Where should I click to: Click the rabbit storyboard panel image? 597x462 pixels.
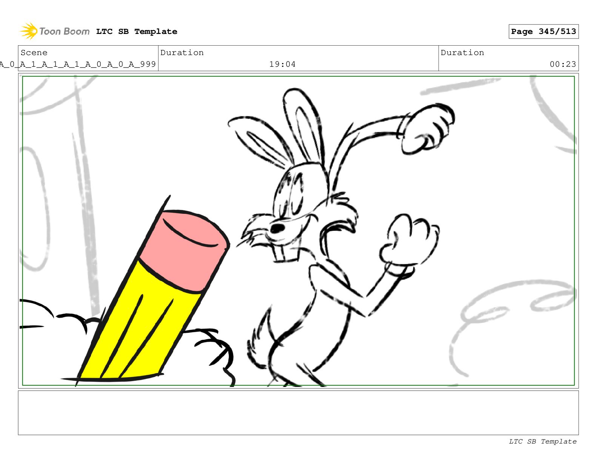(298, 231)
